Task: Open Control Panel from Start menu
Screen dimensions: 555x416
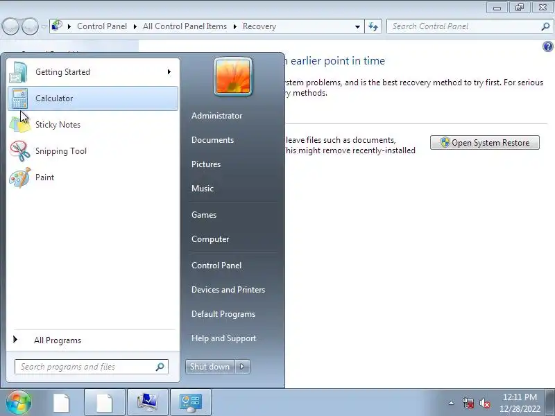Action: coord(216,266)
